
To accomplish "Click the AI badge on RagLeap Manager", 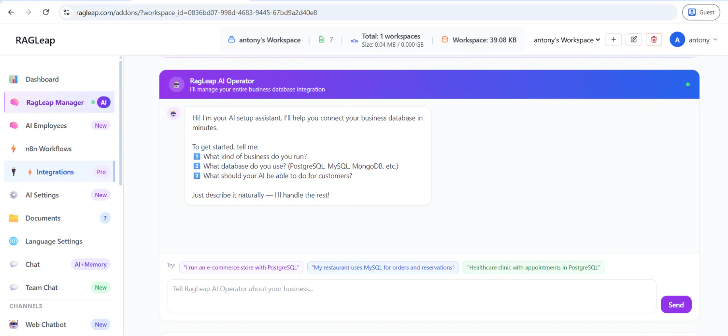I will (x=103, y=102).
